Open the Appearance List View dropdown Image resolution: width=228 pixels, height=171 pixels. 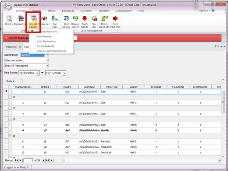click(47, 55)
